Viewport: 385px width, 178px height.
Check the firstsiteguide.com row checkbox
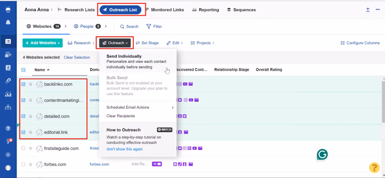tap(23, 148)
